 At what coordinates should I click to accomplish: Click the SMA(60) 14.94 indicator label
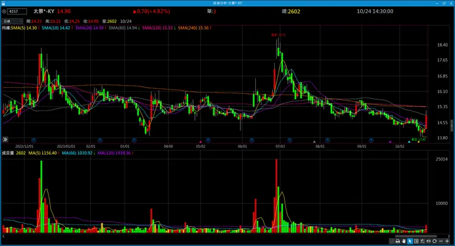tap(123, 28)
